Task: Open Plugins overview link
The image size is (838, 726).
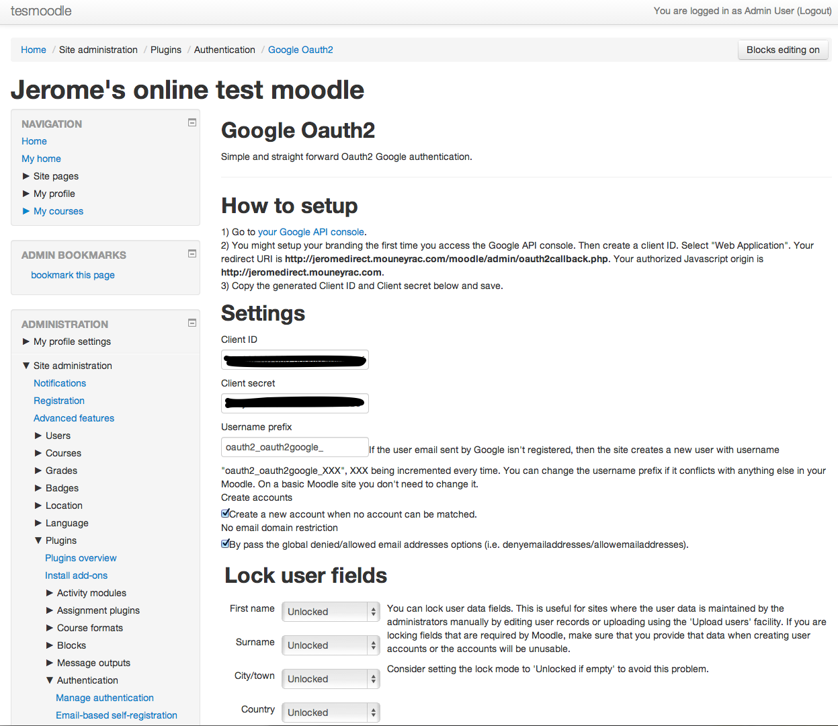Action: [x=81, y=558]
